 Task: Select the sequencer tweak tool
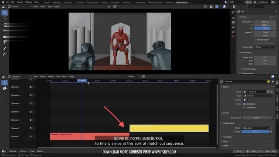pos(5,83)
